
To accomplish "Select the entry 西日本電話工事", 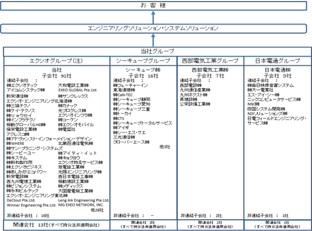I will click(75, 176).
